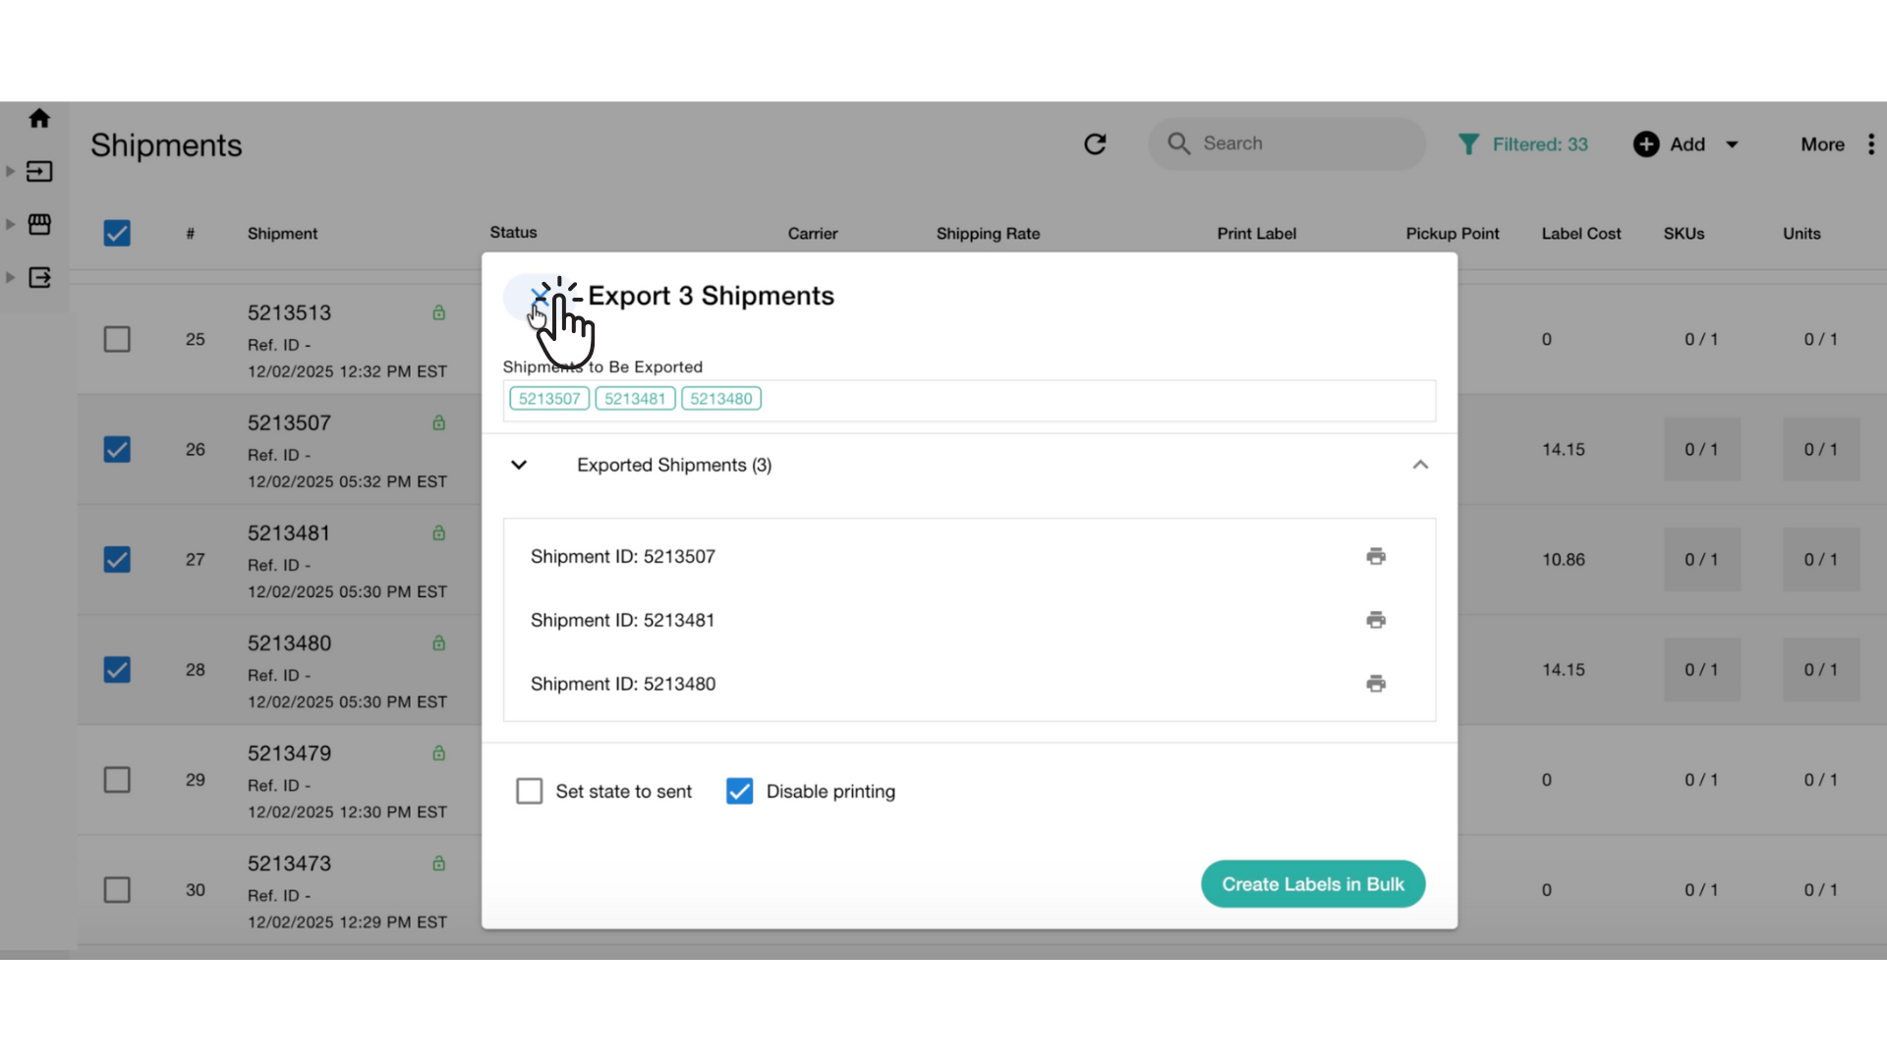Click the print icon for shipment 5213481
1887x1061 pixels.
[1376, 620]
